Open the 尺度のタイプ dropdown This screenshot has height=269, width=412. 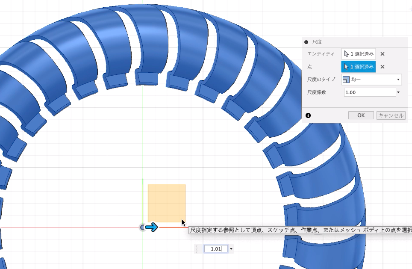click(371, 80)
